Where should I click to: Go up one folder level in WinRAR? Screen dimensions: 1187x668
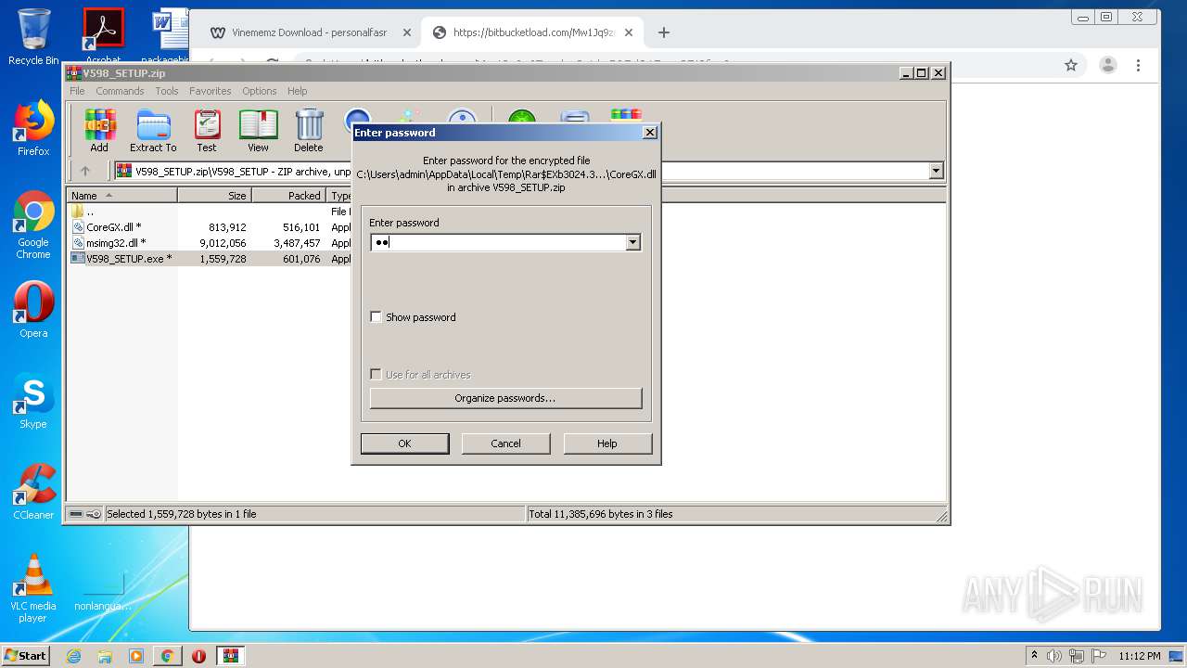coord(85,171)
